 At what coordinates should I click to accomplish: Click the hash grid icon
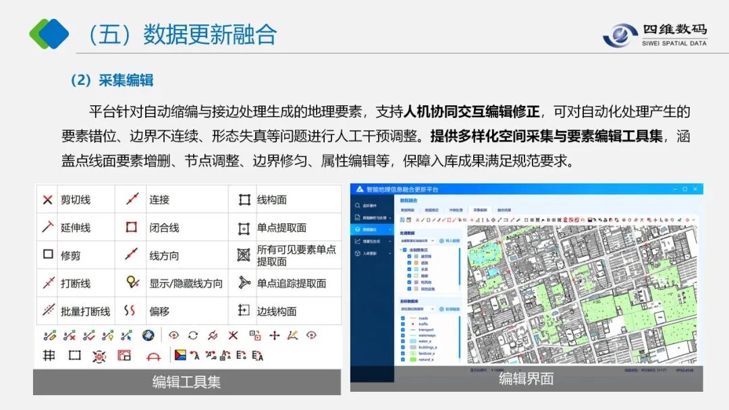tap(49, 355)
